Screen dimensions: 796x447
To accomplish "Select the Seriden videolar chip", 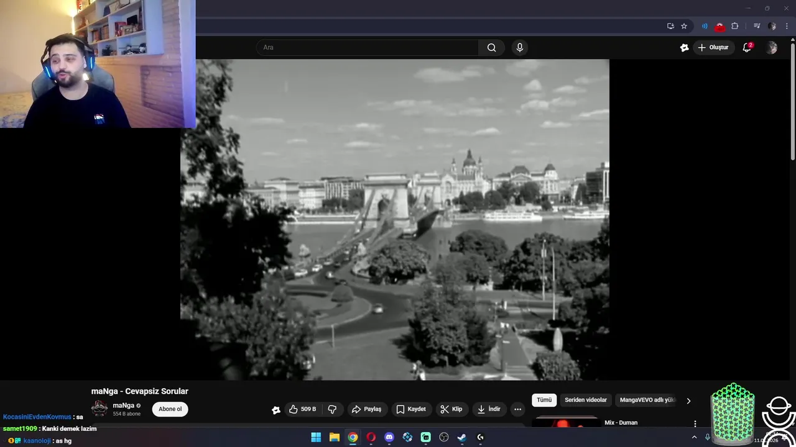I will [x=586, y=400].
